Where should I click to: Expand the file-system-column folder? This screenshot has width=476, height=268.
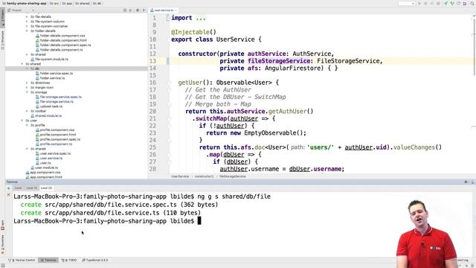pyautogui.click(x=27, y=22)
